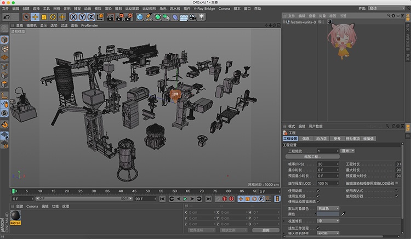The height and width of the screenshot is (239, 411).
Task: Click the Undo arrow icon
Action: pos(7,17)
